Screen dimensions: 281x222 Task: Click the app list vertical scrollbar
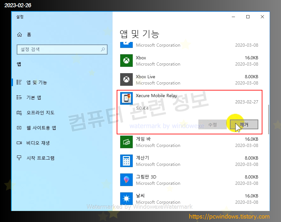point(268,119)
